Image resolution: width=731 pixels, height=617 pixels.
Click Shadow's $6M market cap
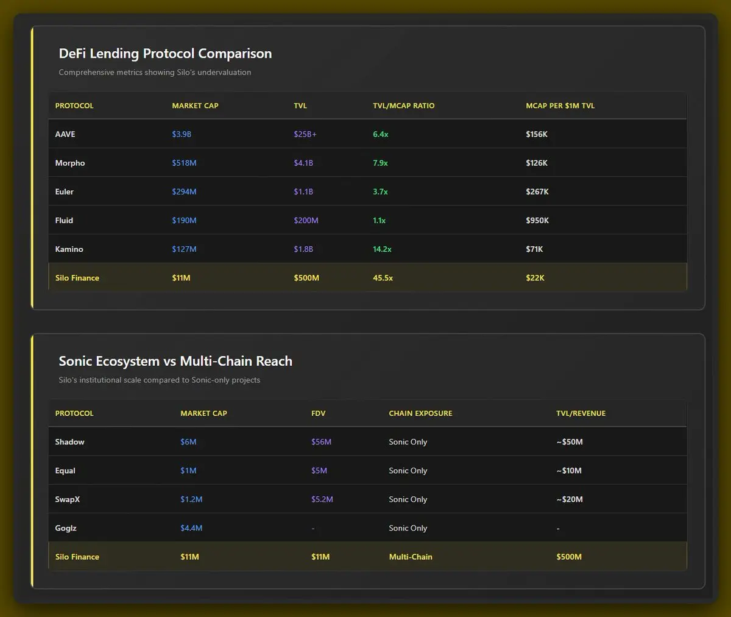pos(188,442)
